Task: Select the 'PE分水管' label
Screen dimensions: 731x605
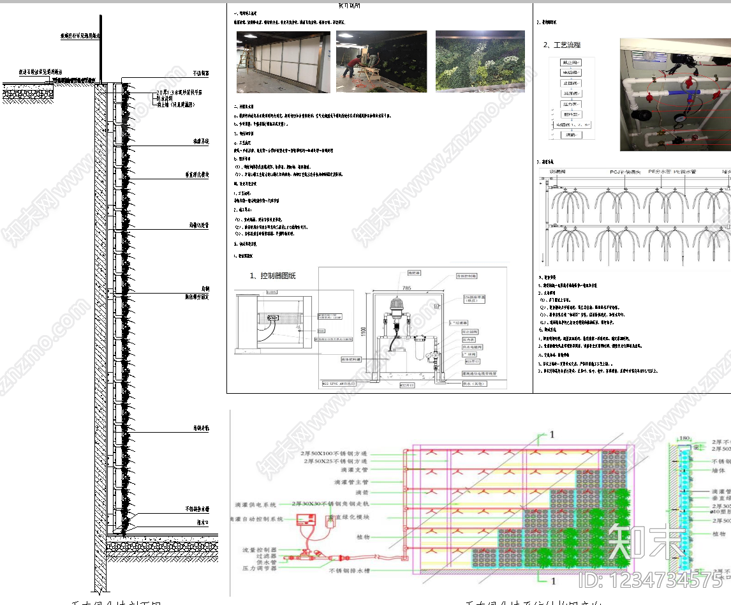Action: pos(659,172)
